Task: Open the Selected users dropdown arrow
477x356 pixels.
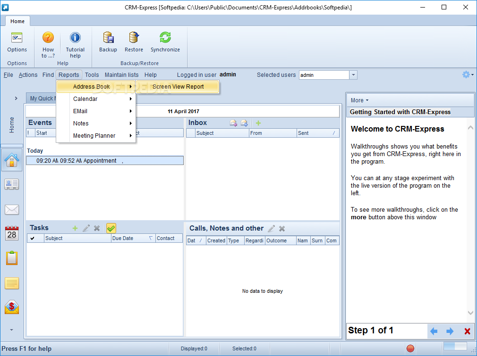Action: coord(353,75)
